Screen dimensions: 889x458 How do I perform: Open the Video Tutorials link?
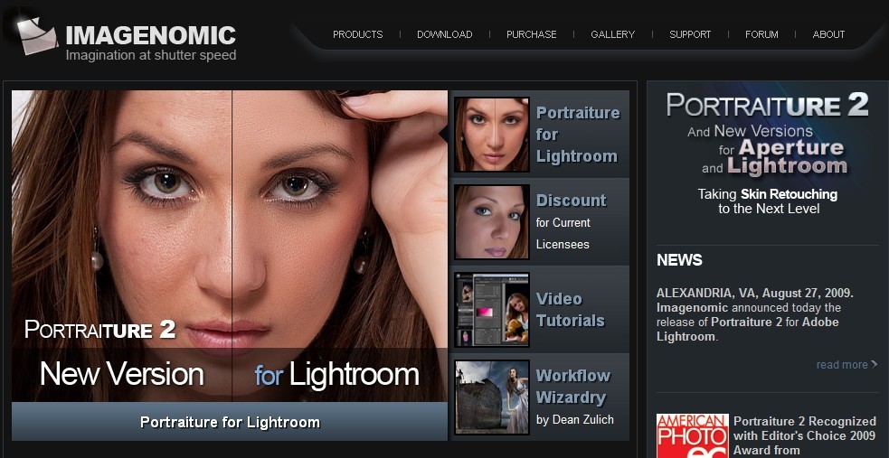tap(571, 310)
